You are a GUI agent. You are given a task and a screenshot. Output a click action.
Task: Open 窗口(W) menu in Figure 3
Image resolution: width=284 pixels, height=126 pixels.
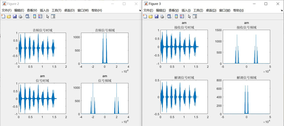(225, 10)
